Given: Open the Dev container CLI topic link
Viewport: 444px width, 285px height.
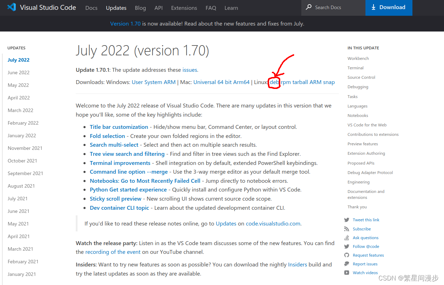Looking at the screenshot, I should coord(119,208).
